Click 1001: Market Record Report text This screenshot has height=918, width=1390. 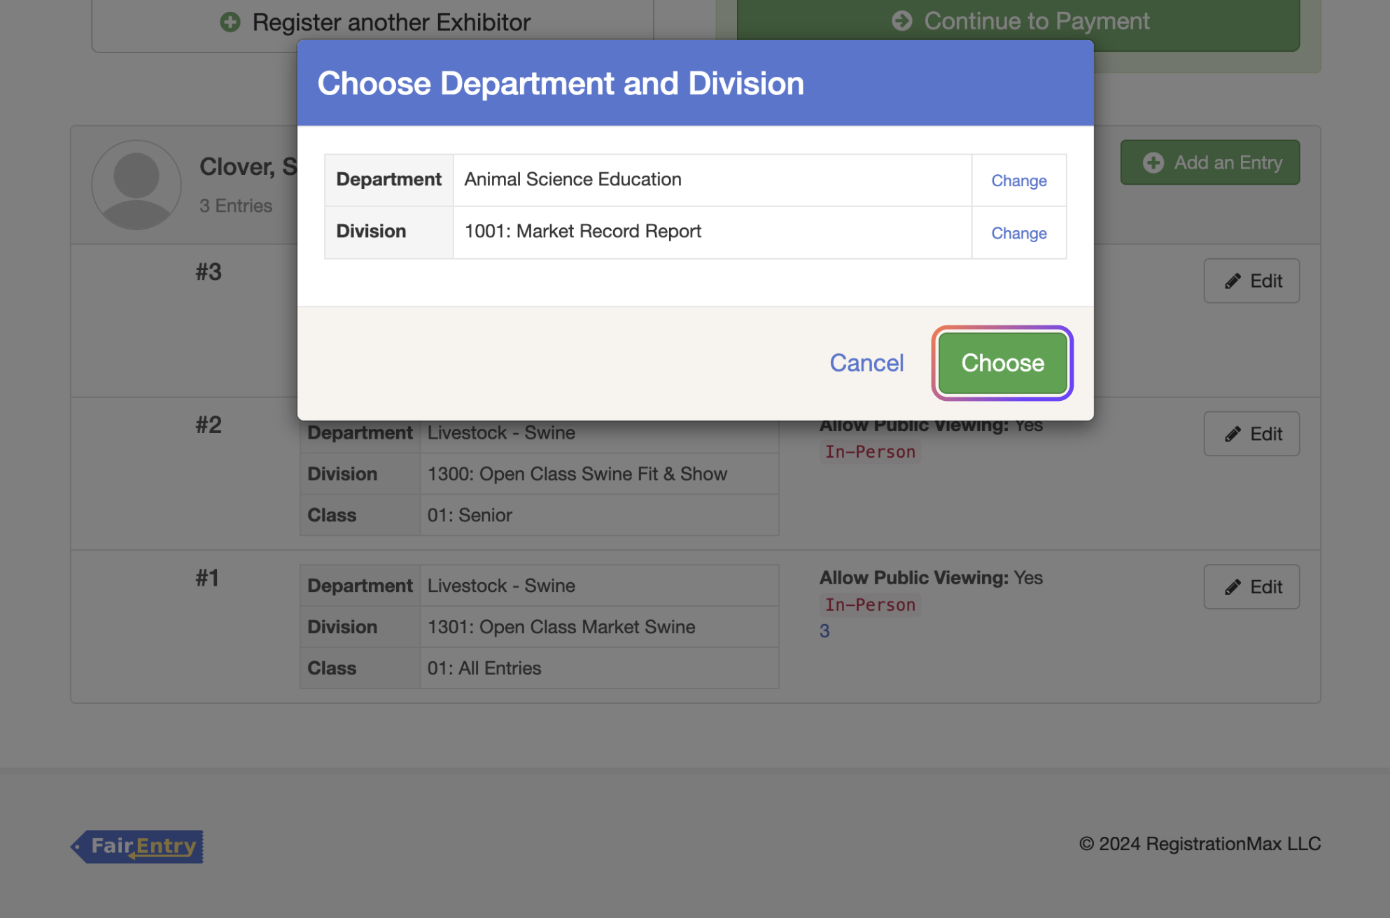click(582, 231)
